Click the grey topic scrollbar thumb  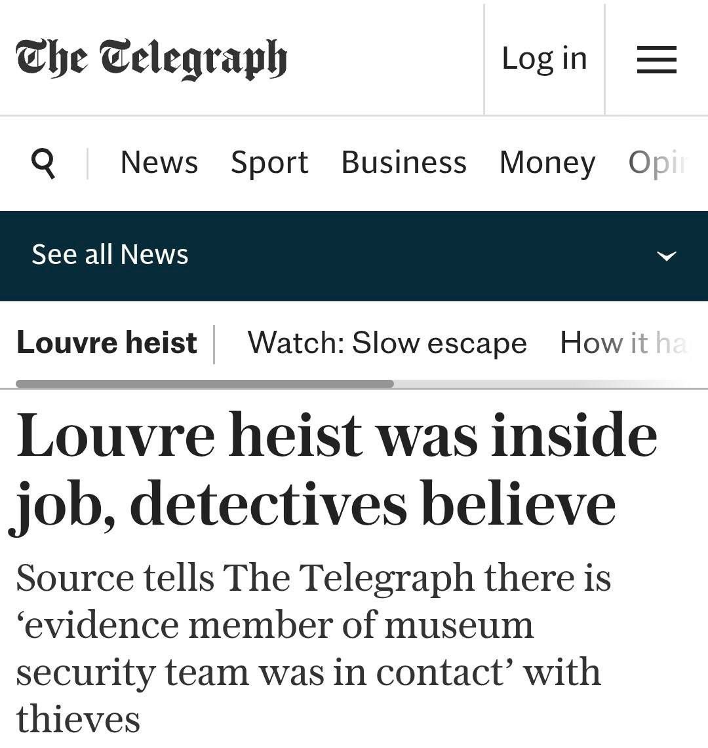pos(205,384)
